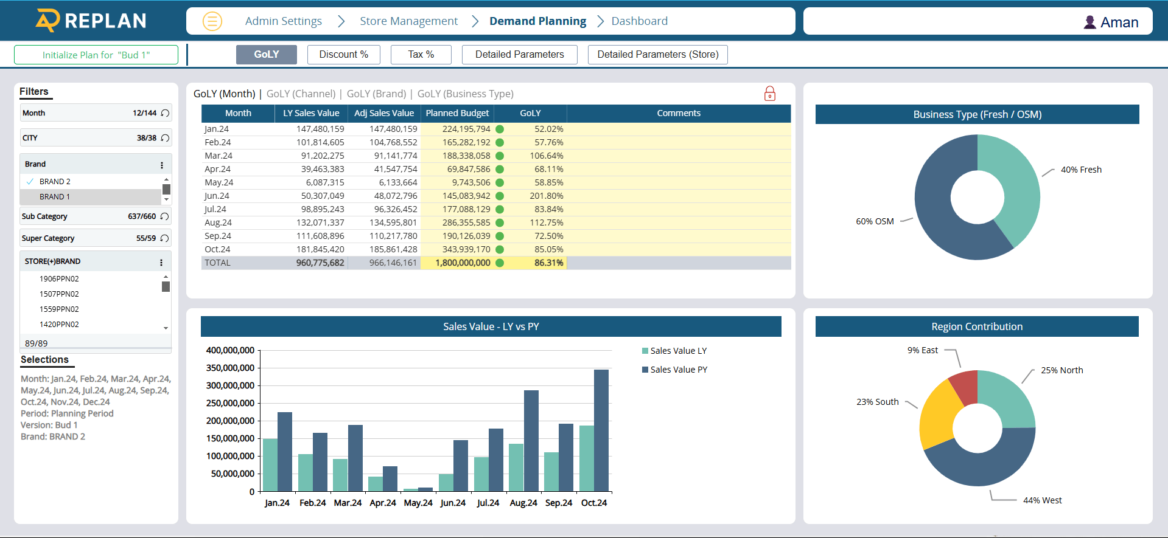This screenshot has height=538, width=1168.
Task: Click the REPLAN logo
Action: pyautogui.click(x=91, y=21)
